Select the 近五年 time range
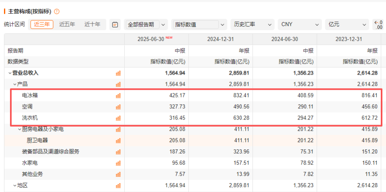Screen dimensions: 386x192 coord(67,25)
